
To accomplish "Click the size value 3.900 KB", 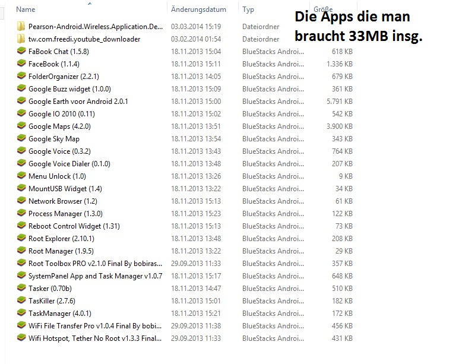I will (340, 126).
